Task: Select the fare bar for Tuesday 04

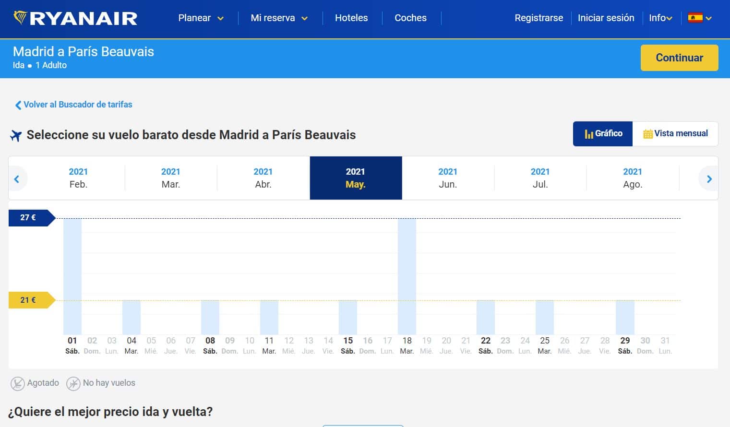Action: pos(132,317)
